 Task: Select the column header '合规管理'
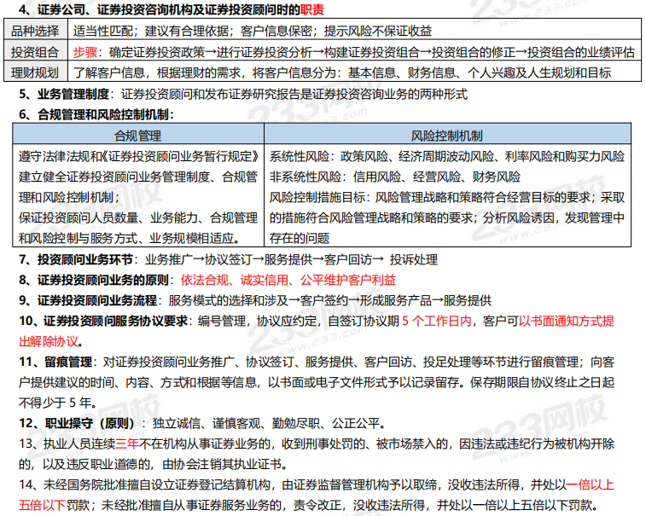(x=137, y=136)
